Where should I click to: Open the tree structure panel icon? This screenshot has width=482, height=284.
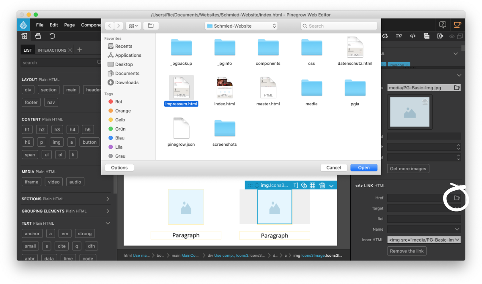tap(427, 36)
